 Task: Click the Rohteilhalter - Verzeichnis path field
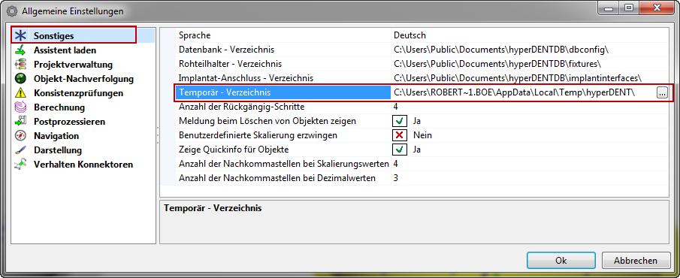tap(530, 64)
